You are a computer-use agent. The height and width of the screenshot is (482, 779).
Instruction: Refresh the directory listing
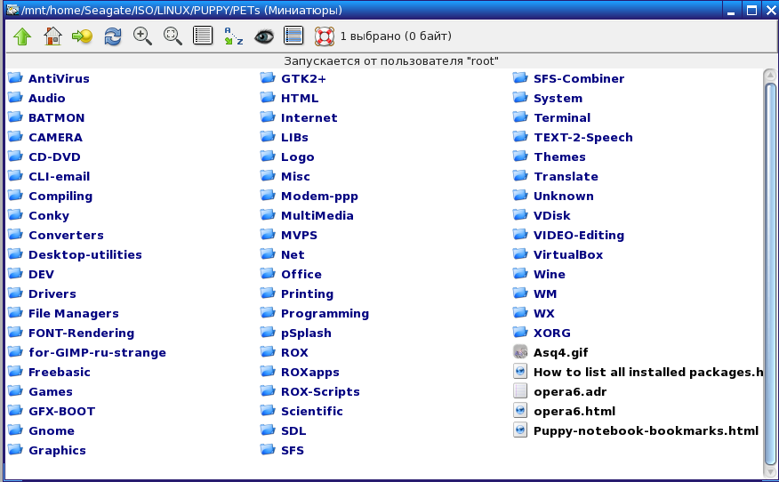click(113, 36)
